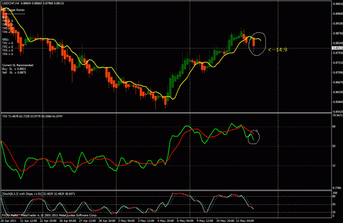Click the '9 May 12:00' time axis label
Viewport: 343px width, 223px height.
click(x=205, y=221)
